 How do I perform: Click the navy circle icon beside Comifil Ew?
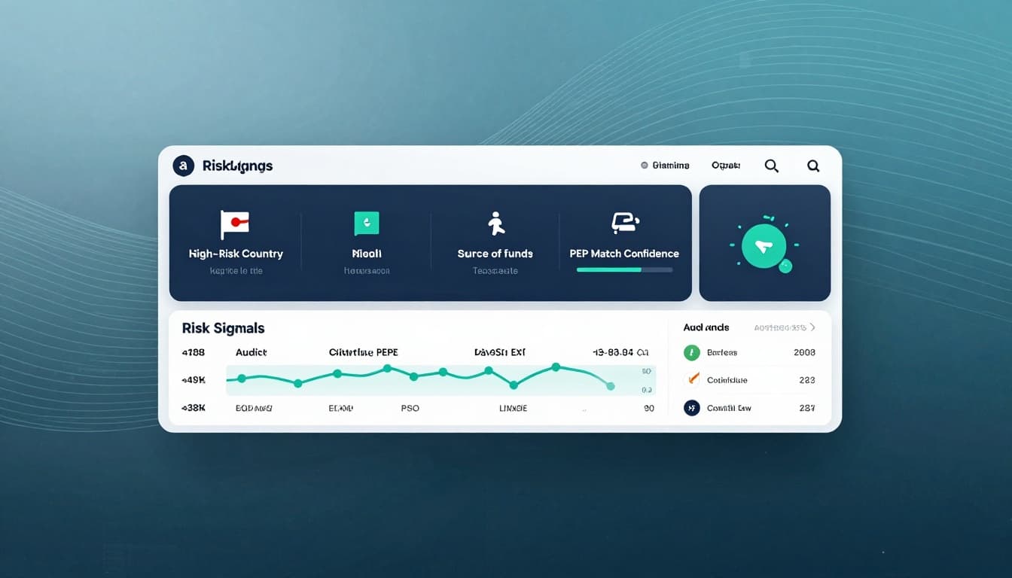691,408
